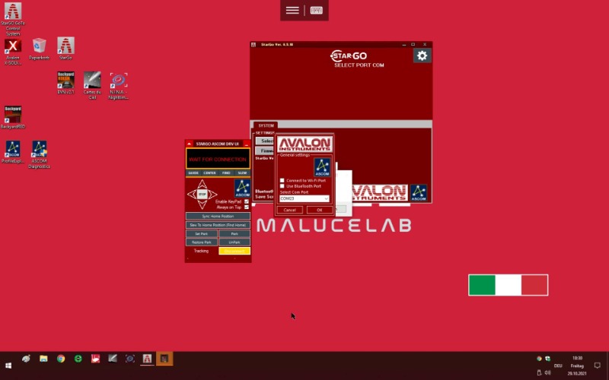Screen dimensions: 609x380
Task: Hit the STOP button in the keypad center
Action: [202, 194]
